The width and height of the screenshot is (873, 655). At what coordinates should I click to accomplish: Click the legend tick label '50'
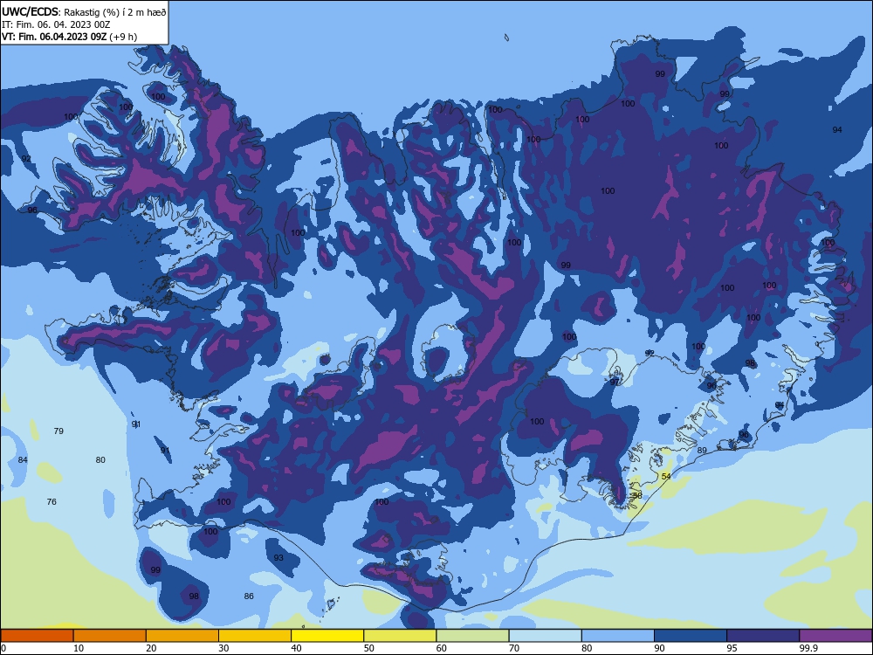[369, 648]
